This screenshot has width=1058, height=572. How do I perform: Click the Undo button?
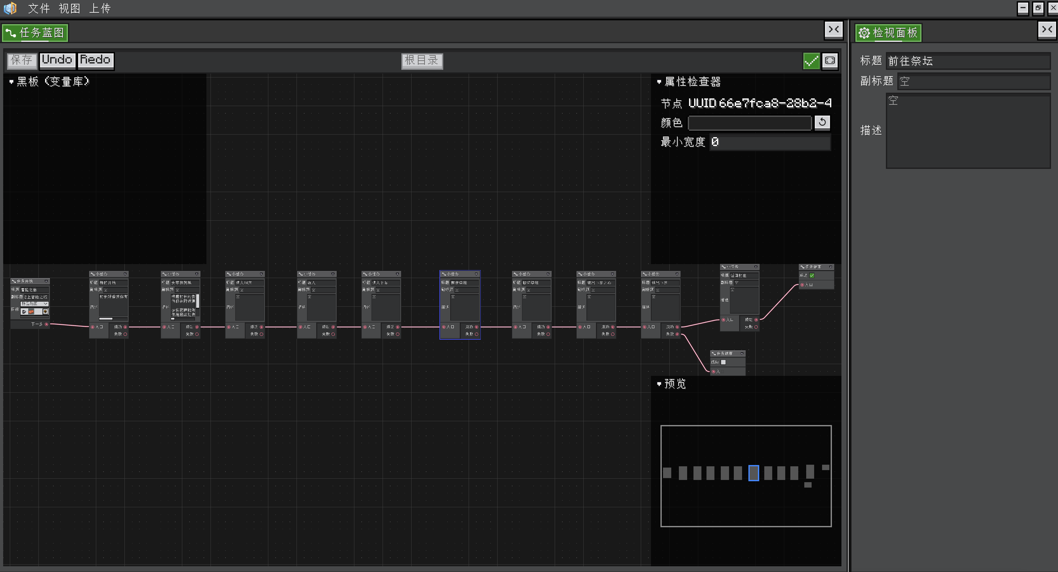[57, 60]
